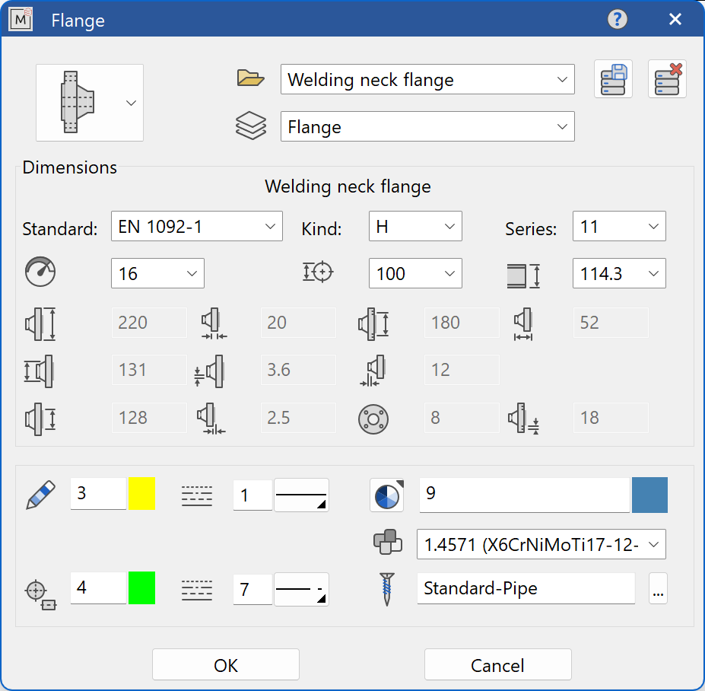The height and width of the screenshot is (691, 705).
Task: Click the nominal diameter crosshair icon
Action: pos(317,272)
